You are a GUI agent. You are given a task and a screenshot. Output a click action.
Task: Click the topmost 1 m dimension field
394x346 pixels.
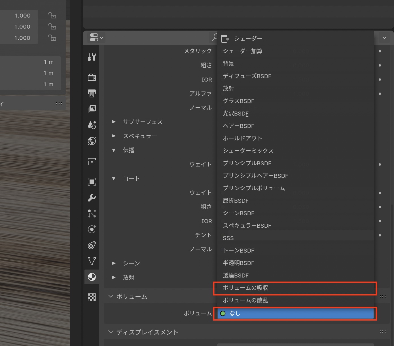pos(31,62)
